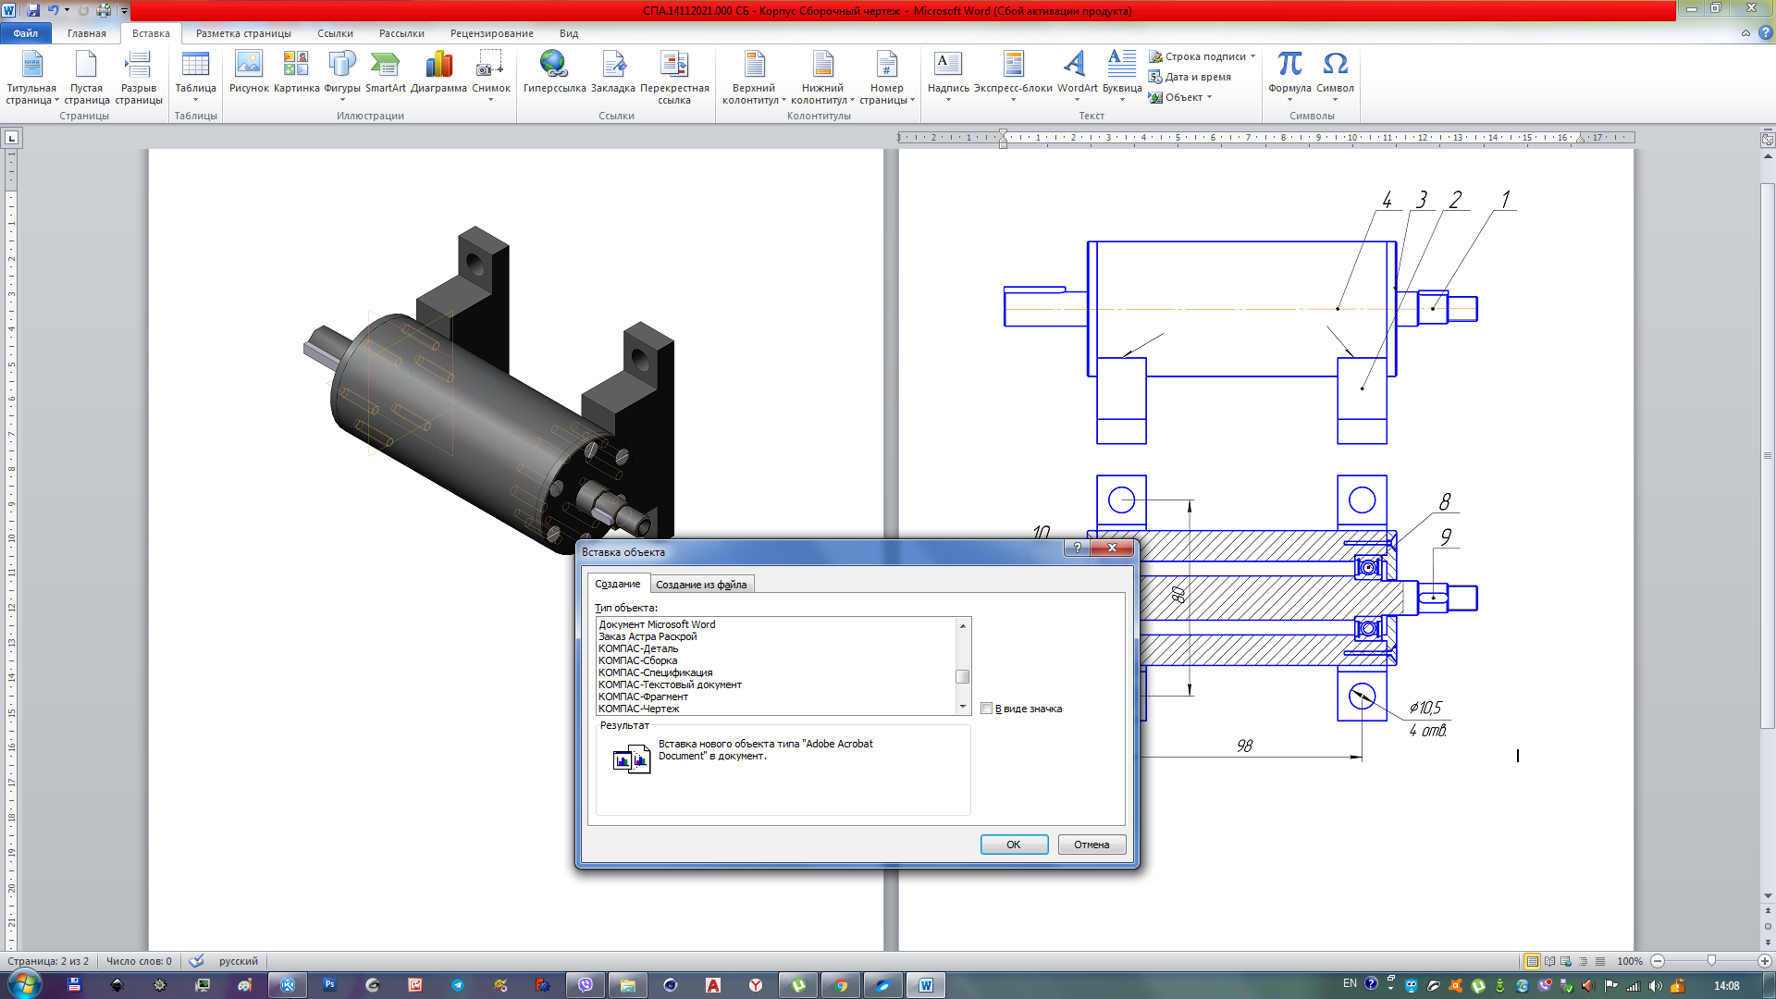The image size is (1776, 999).
Task: Switch to the 'Создание из файла' tab
Action: pyautogui.click(x=700, y=585)
